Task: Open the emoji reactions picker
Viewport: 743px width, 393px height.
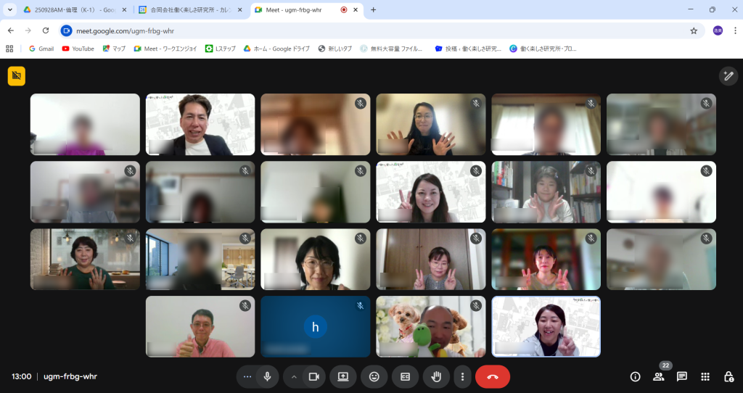Action: point(374,376)
